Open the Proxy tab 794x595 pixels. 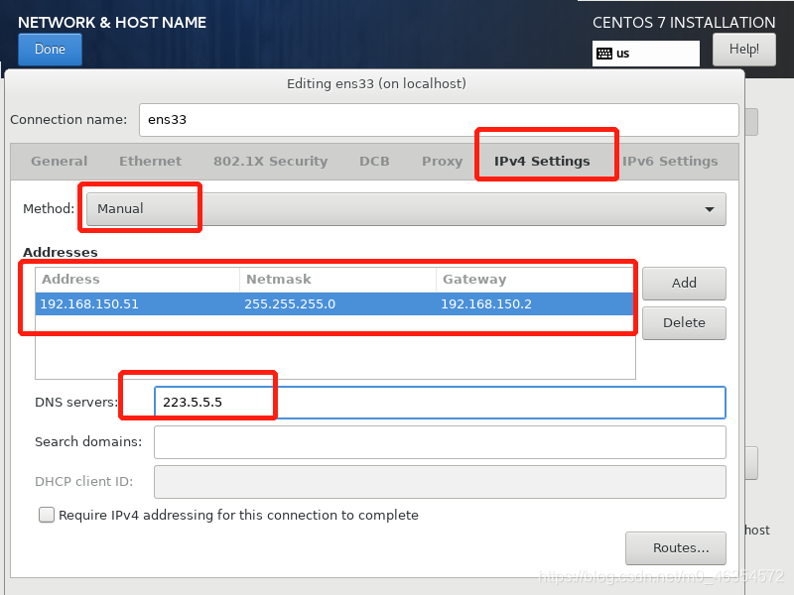coord(442,162)
